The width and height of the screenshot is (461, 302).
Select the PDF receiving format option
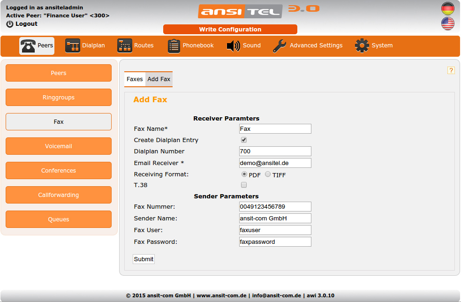(x=244, y=174)
